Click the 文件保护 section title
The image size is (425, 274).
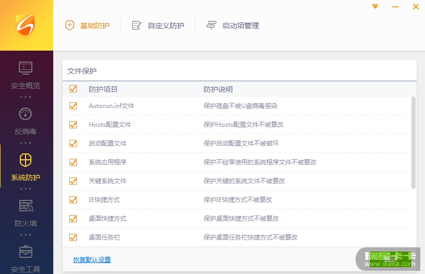click(x=82, y=71)
